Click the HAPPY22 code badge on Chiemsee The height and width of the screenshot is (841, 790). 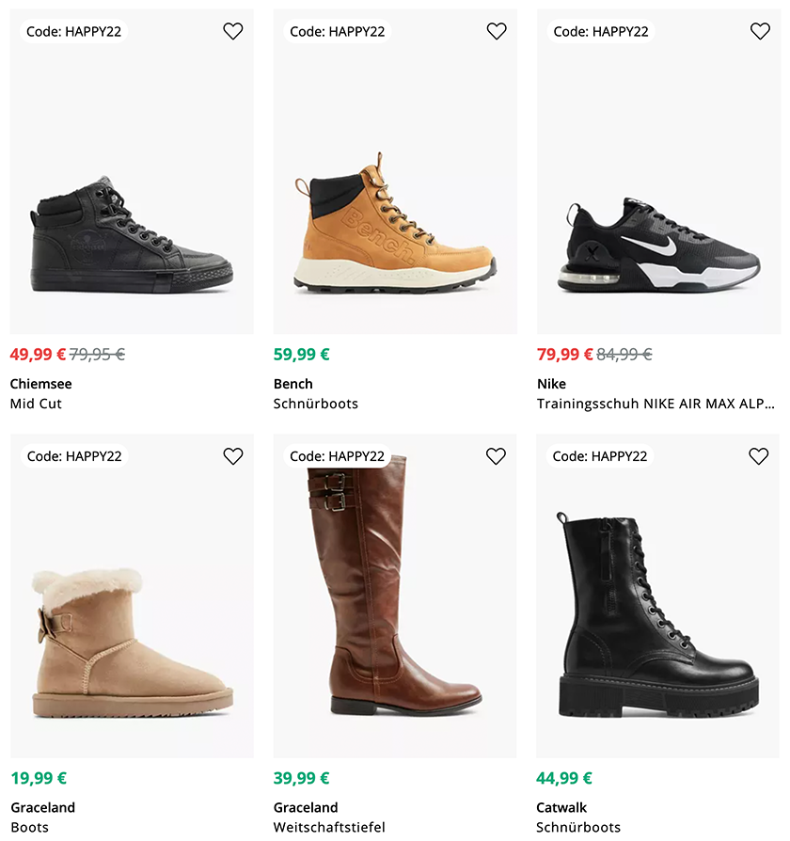coord(74,31)
